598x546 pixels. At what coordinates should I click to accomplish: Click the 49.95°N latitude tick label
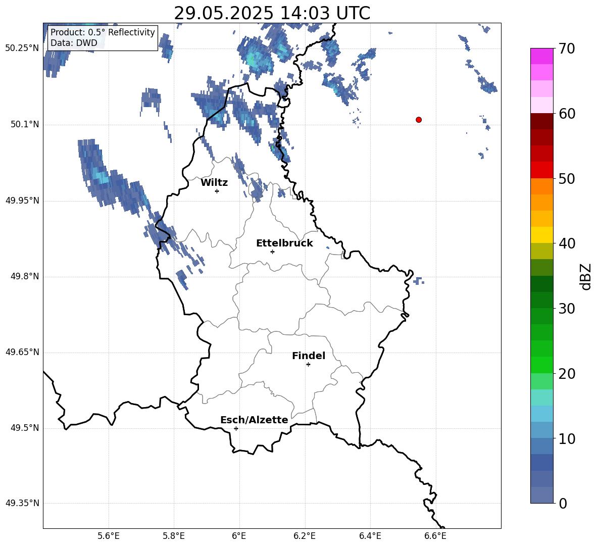point(22,201)
